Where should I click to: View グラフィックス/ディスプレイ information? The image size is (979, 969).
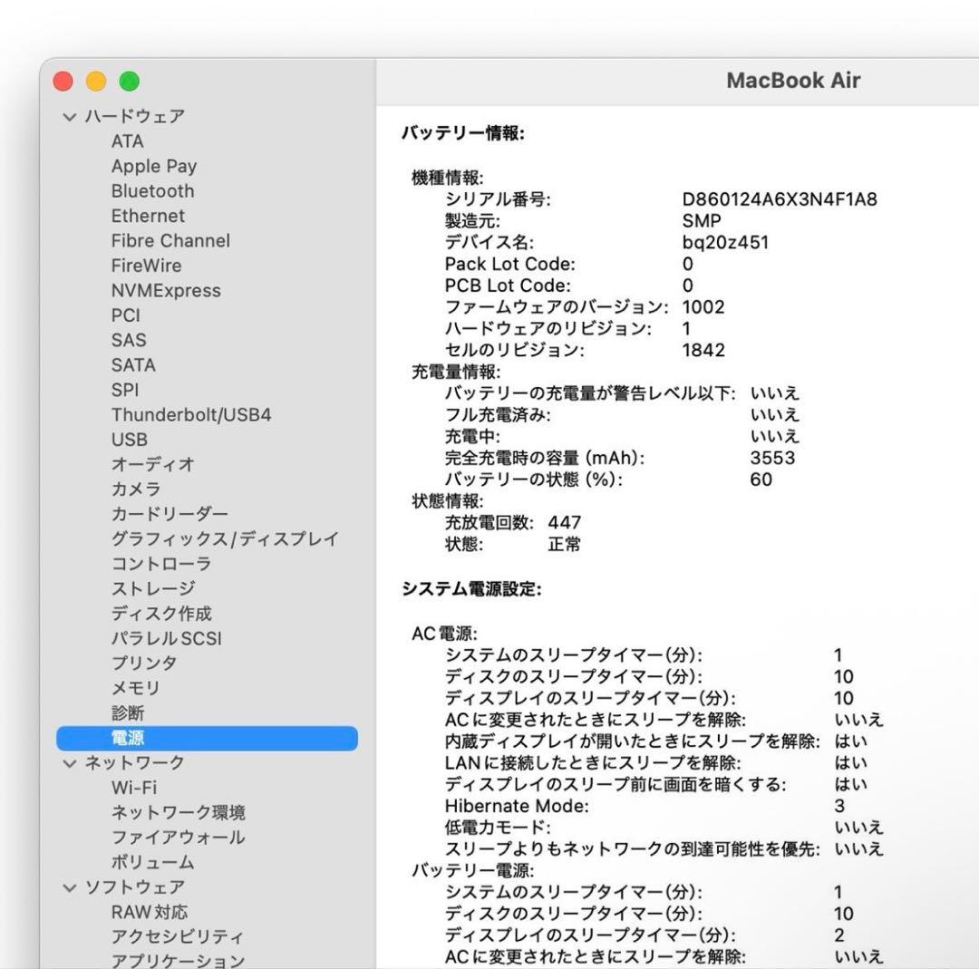(225, 538)
